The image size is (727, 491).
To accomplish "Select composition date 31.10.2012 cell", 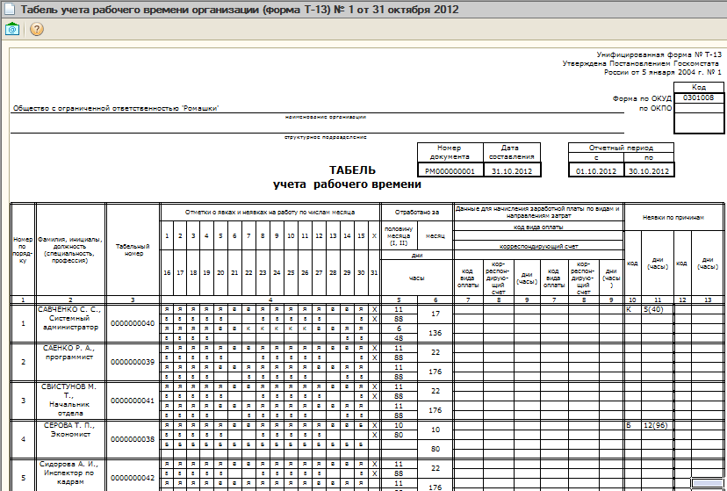I will [x=512, y=170].
